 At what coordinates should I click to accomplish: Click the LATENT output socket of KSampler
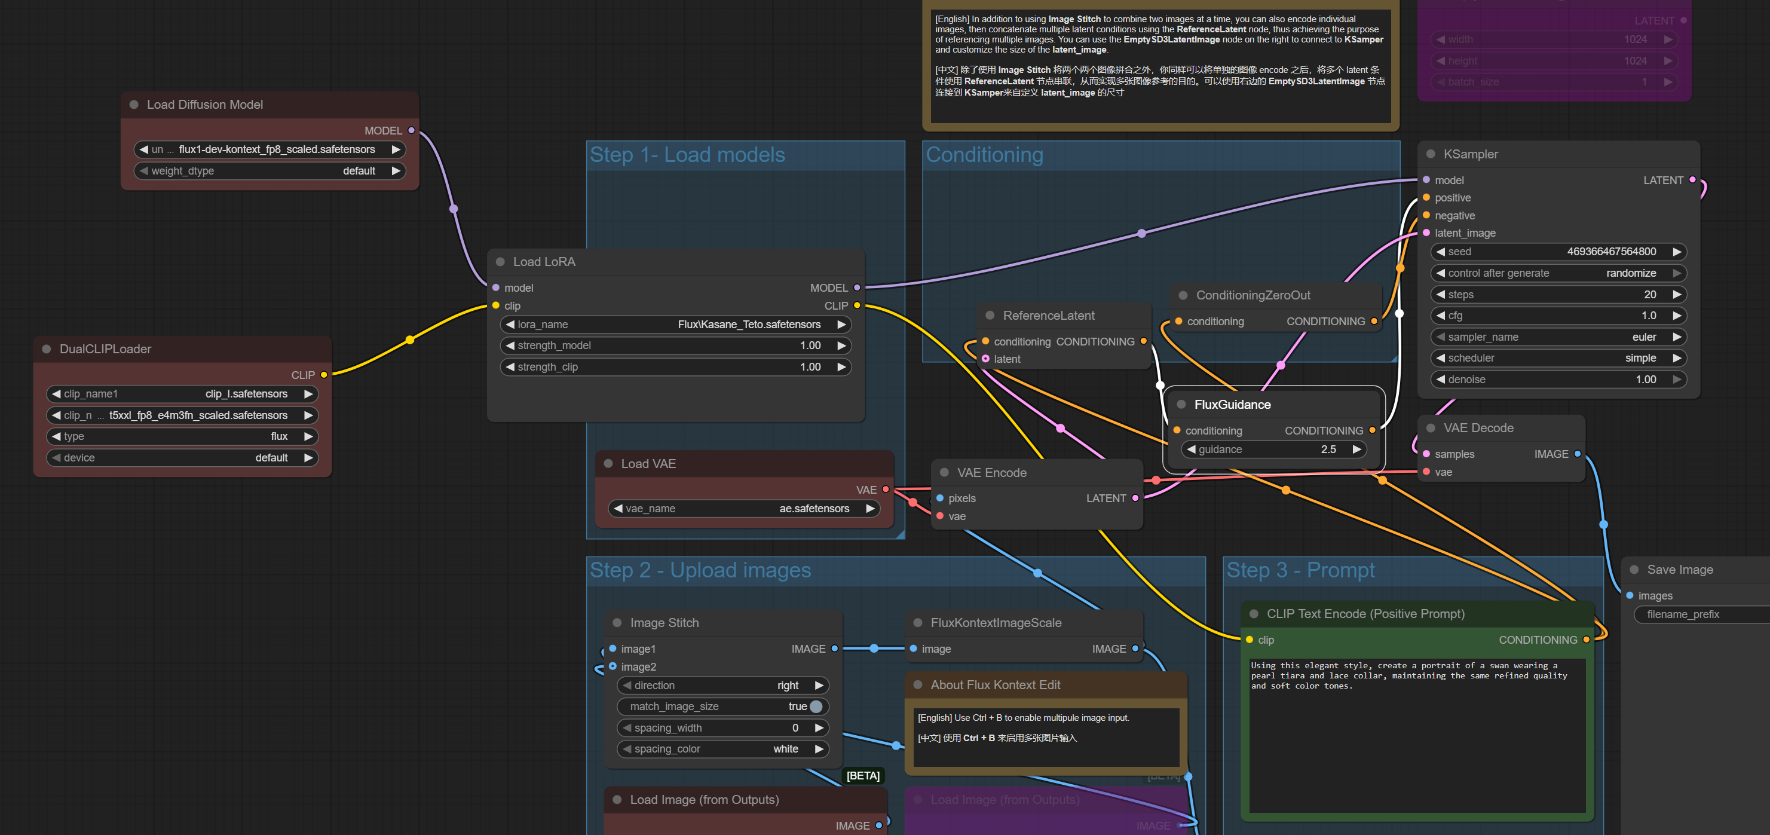pos(1692,180)
